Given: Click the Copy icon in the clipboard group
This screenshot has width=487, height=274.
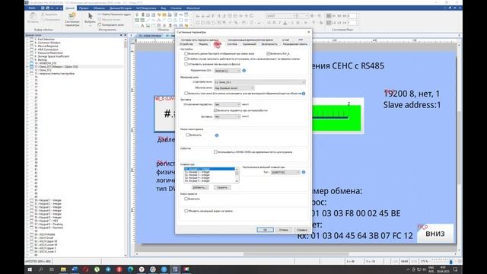Looking at the screenshot, I should [x=43, y=20].
